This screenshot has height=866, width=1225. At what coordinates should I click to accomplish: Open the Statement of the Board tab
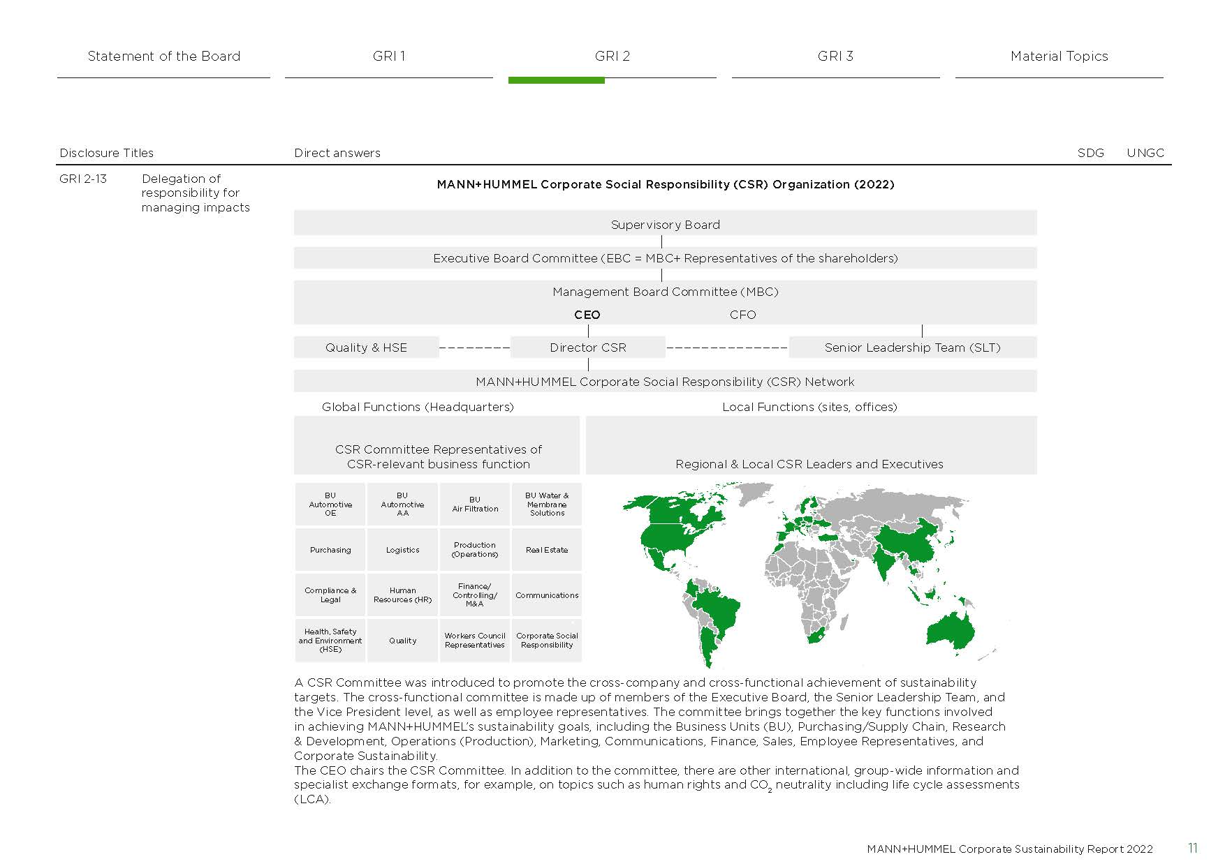pyautogui.click(x=163, y=57)
